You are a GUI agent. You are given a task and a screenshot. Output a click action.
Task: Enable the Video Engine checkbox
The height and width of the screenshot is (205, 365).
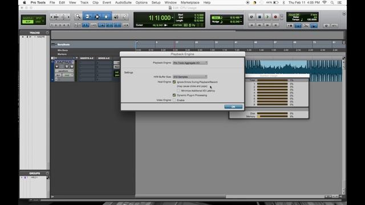point(174,100)
